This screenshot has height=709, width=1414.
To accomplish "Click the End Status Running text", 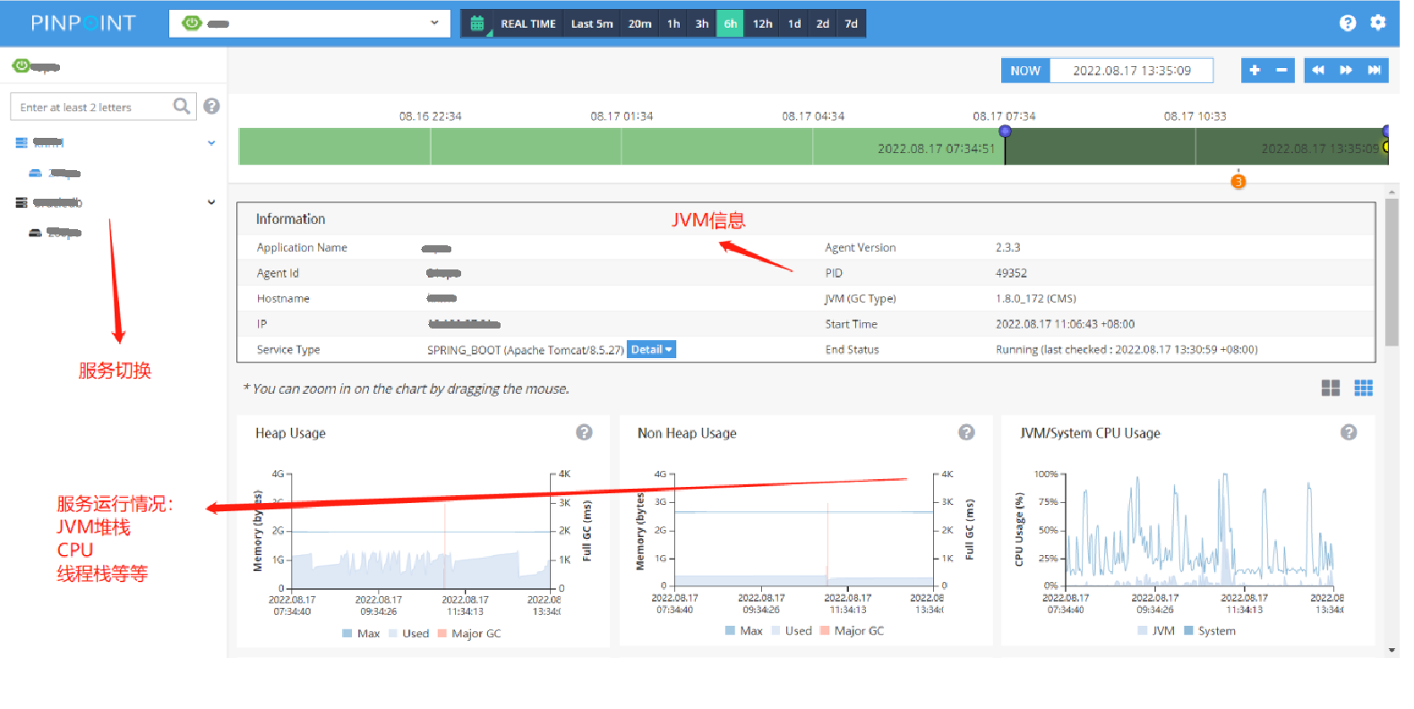I will pos(1127,350).
